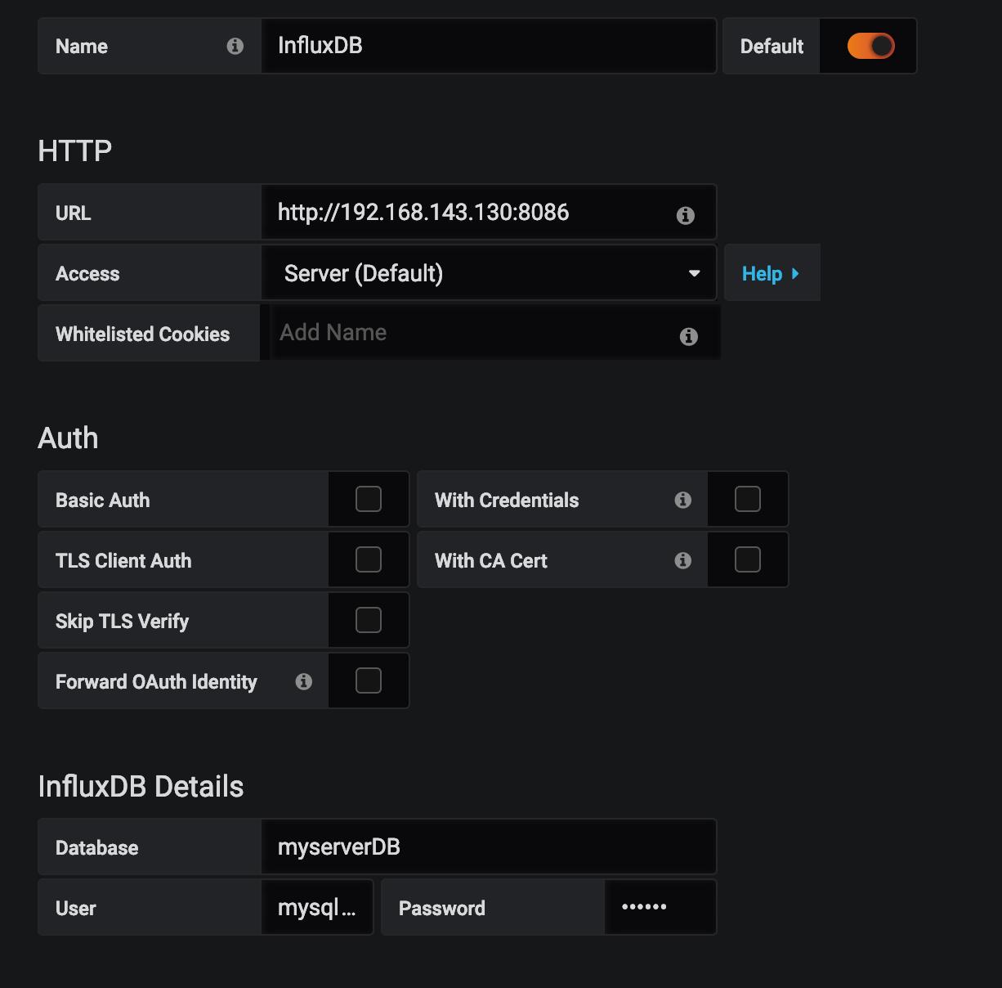Click the Password input field
Screen dimensions: 1002x988
coord(660,907)
